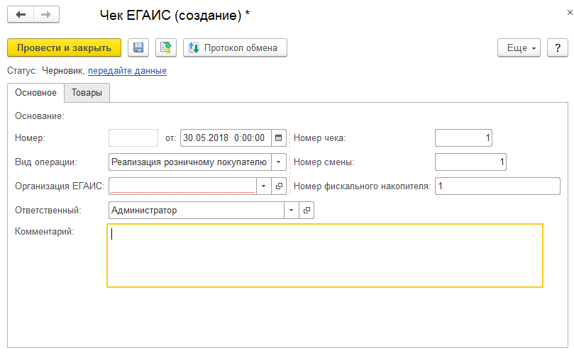Open the Ответственный record icon
The height and width of the screenshot is (353, 574).
307,211
